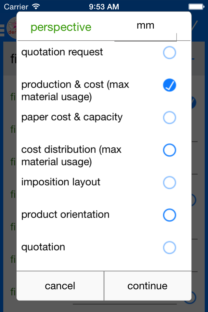The height and width of the screenshot is (312, 208).
Task: Pick product orientation radio circle
Action: 169,215
